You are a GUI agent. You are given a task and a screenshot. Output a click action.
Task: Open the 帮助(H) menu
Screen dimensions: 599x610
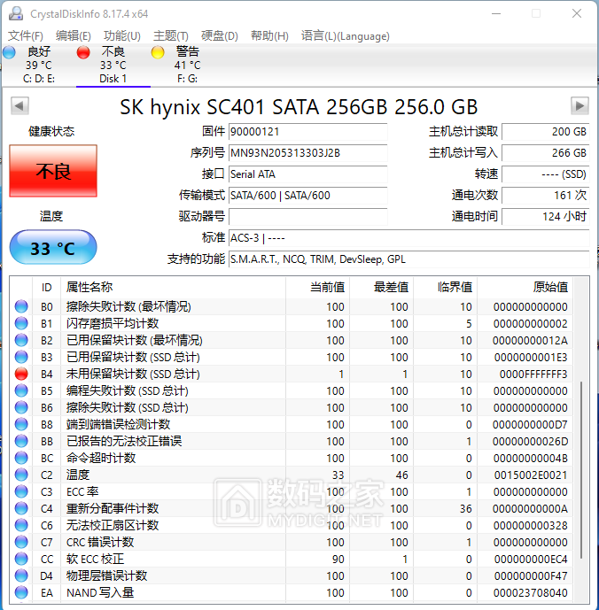[269, 36]
